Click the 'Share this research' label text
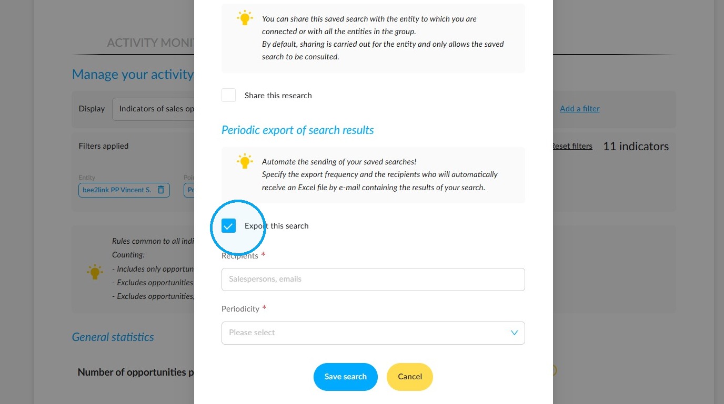Viewport: 724px width, 404px height. pyautogui.click(x=278, y=96)
